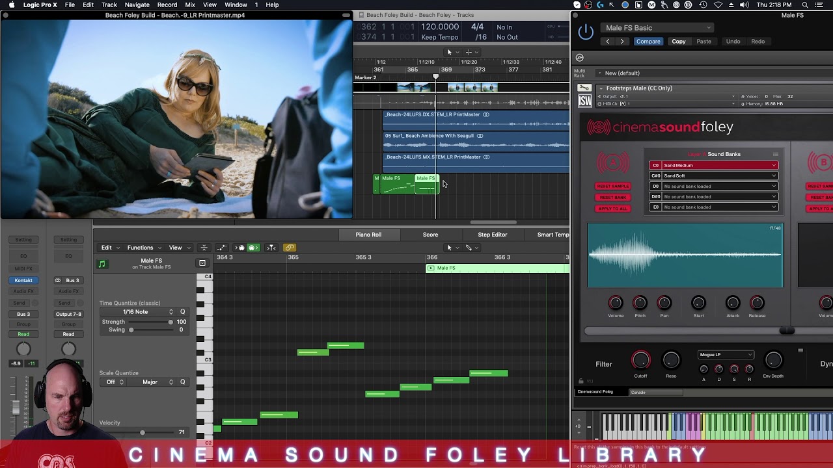Viewport: 833px width, 468px height.
Task: Click the Layer A circular emblem
Action: click(612, 163)
